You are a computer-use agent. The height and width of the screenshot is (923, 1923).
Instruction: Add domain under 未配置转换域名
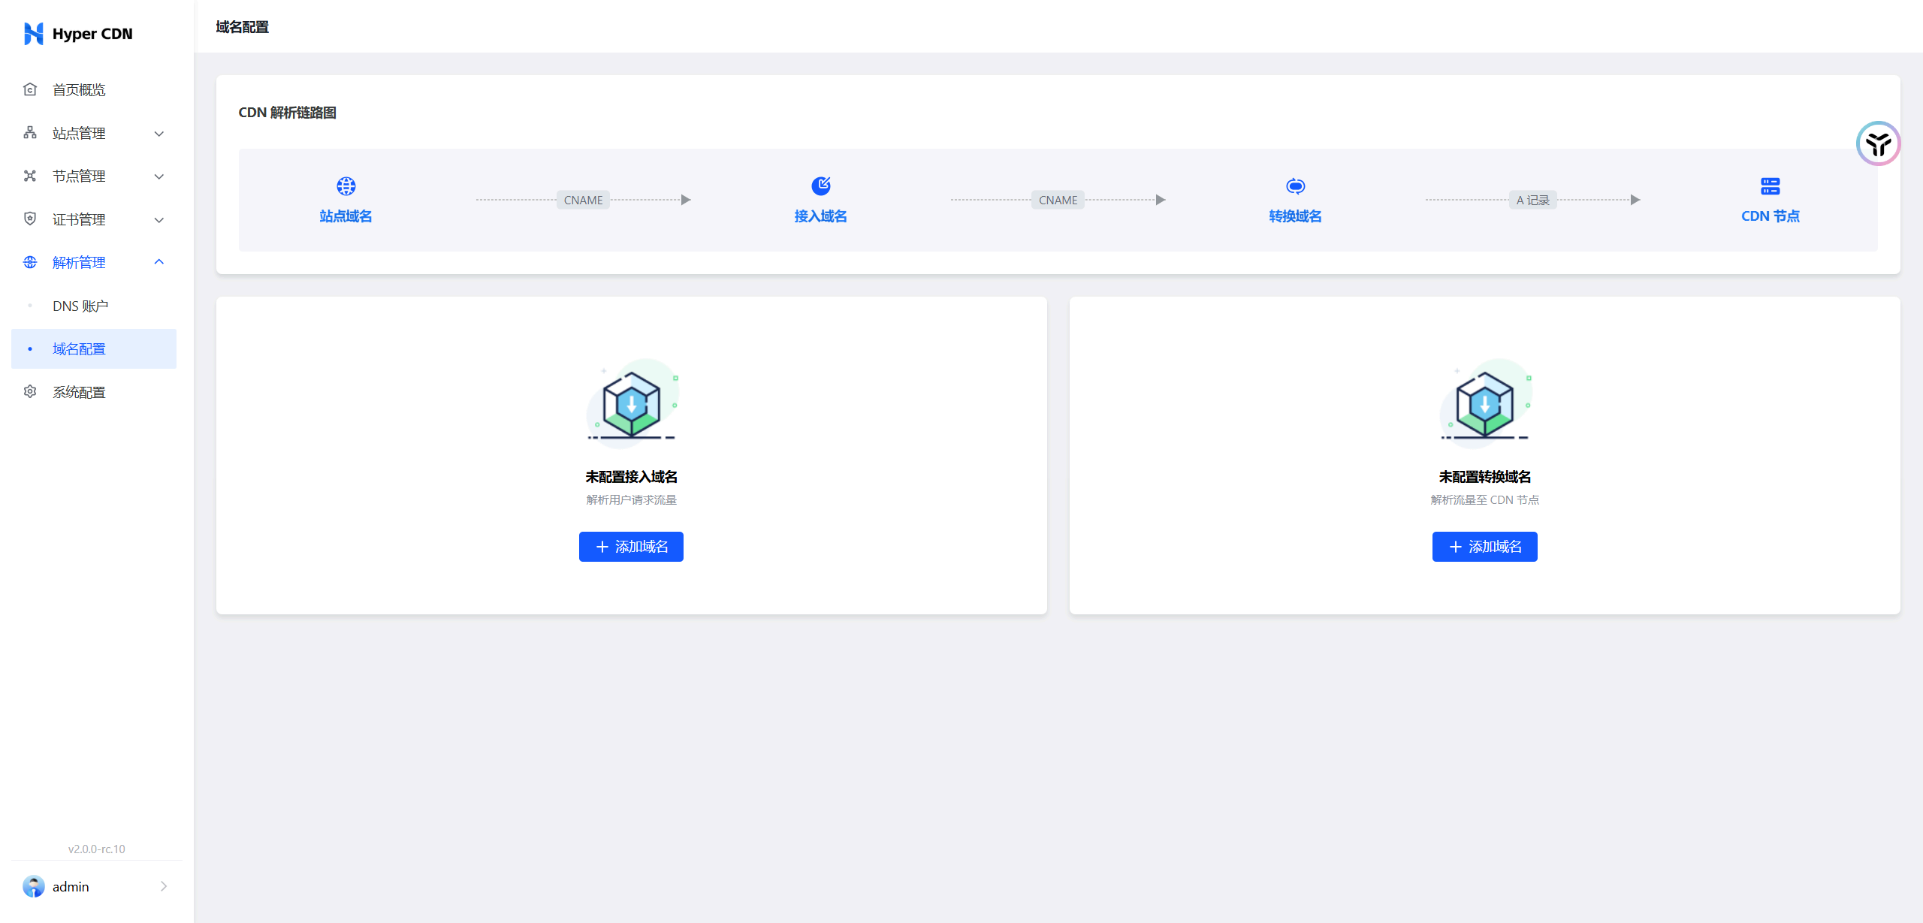click(x=1484, y=547)
